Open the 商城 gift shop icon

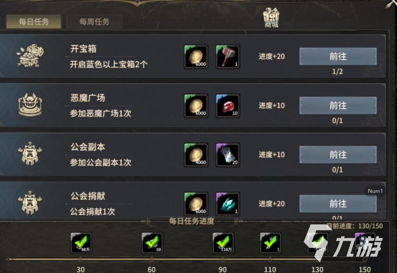pyautogui.click(x=271, y=17)
